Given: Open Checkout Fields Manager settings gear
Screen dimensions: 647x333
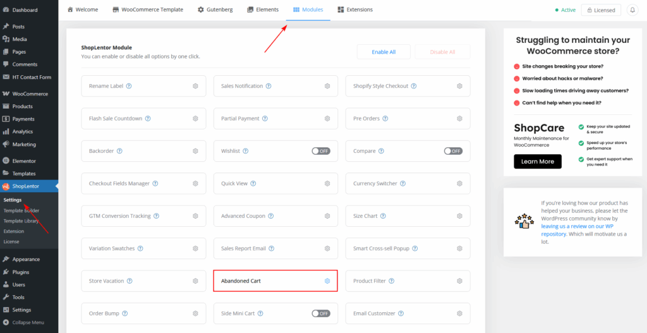Looking at the screenshot, I should pos(195,183).
